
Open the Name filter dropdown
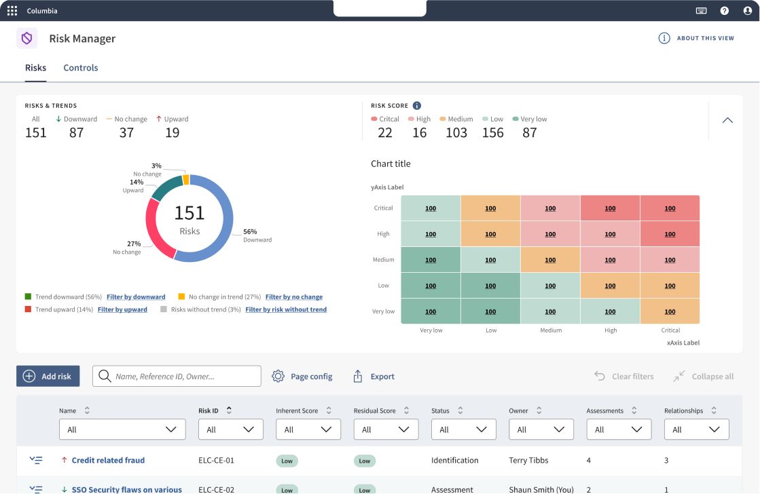[x=122, y=429]
